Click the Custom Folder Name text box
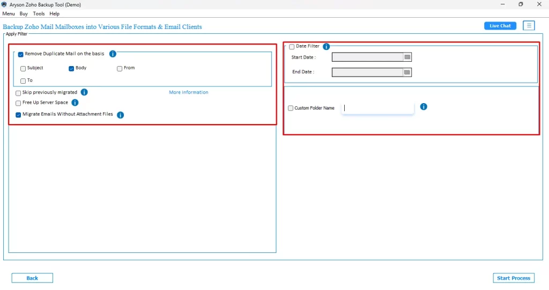Screen dimensions: 549x290 coord(378,108)
